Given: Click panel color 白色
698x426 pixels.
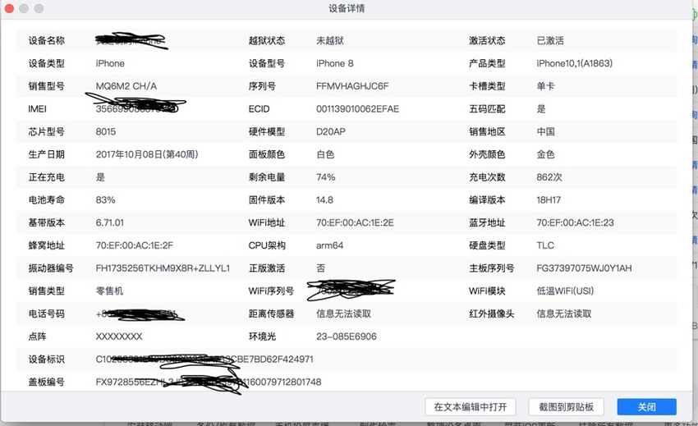Looking at the screenshot, I should [325, 154].
